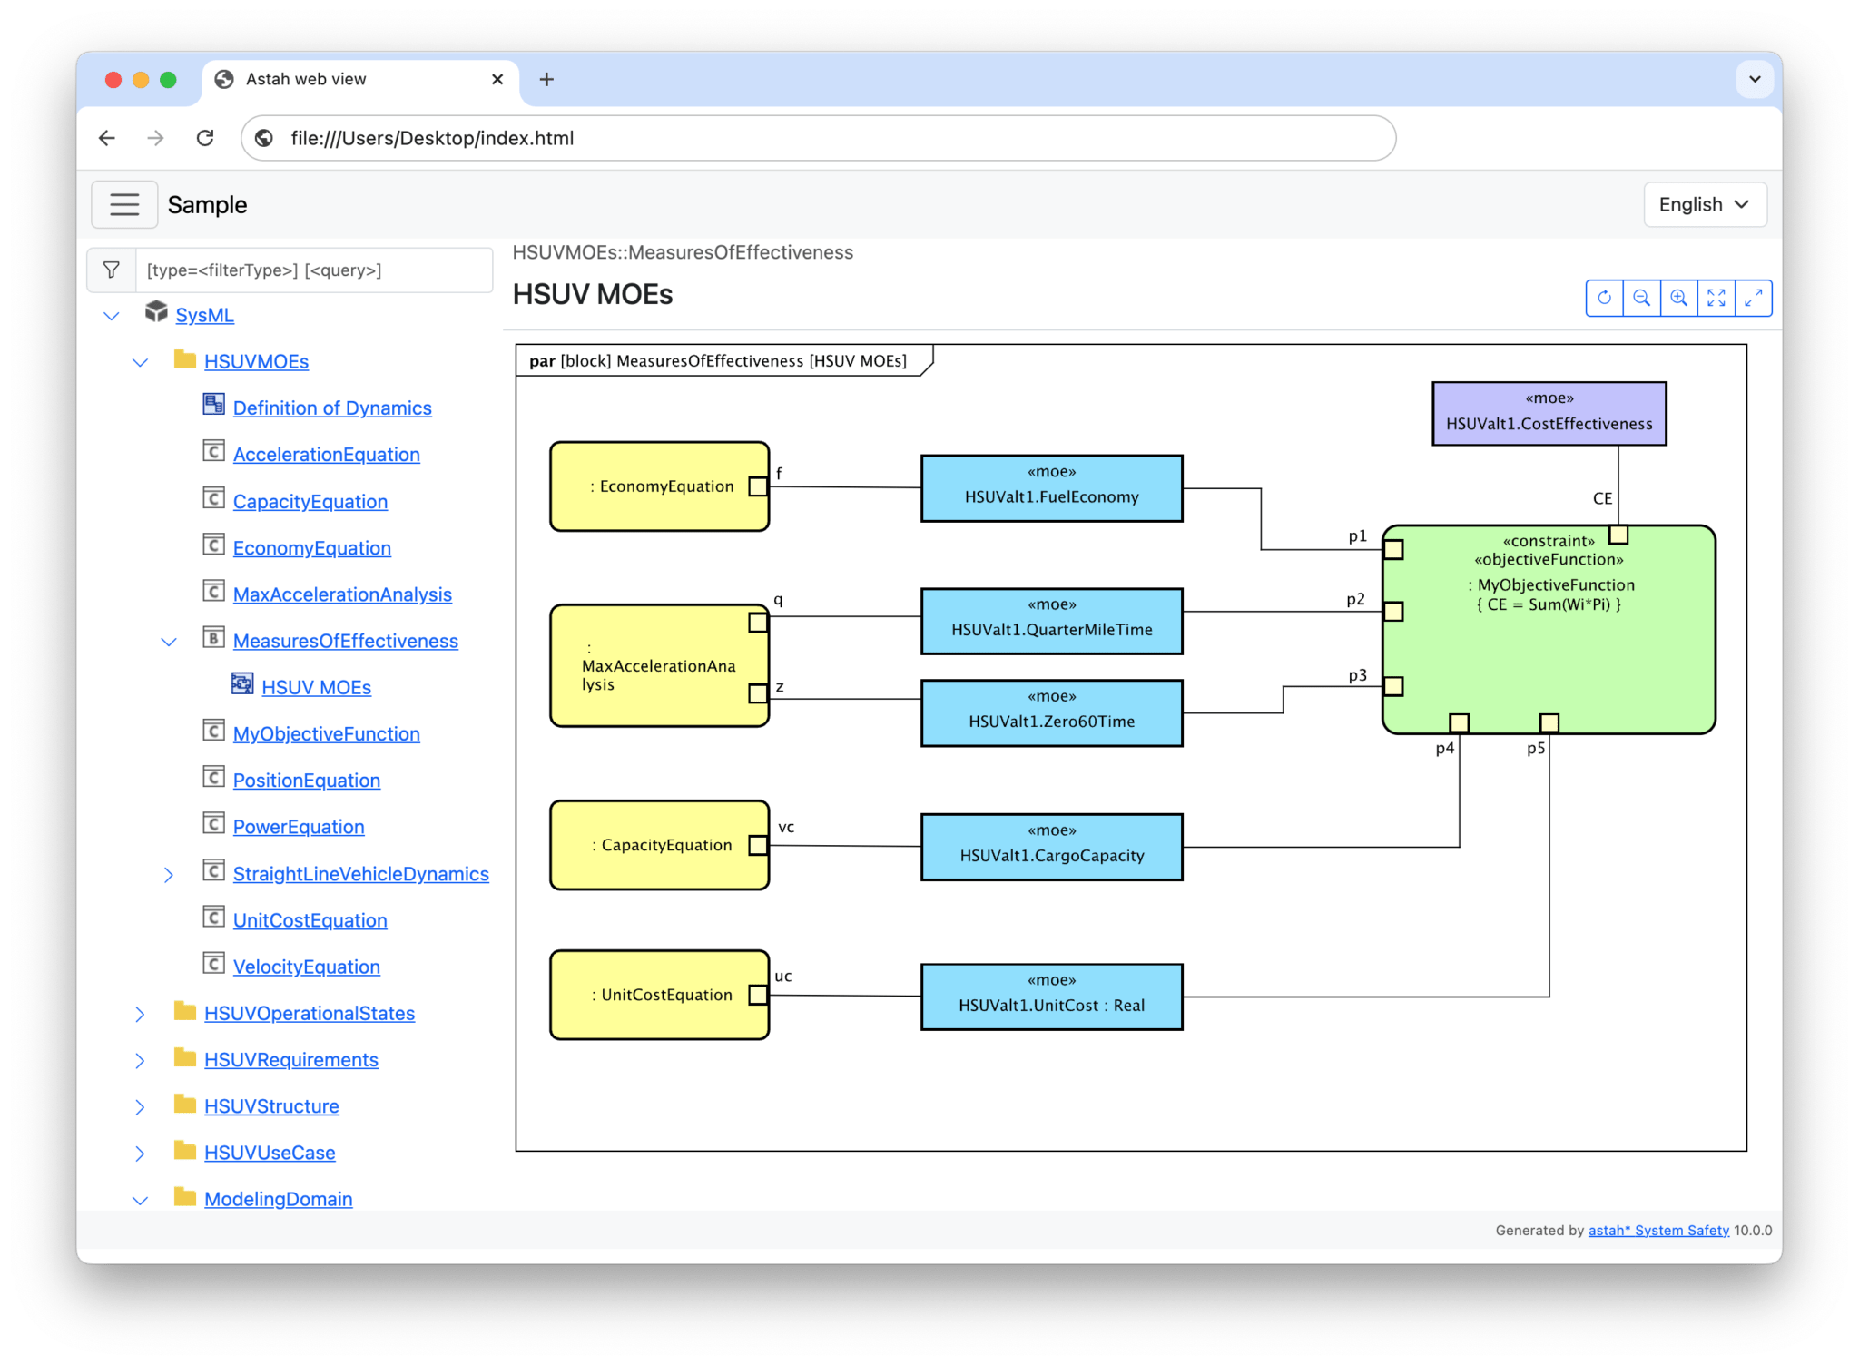Collapse the SysML root node
The image size is (1859, 1365).
click(x=111, y=315)
